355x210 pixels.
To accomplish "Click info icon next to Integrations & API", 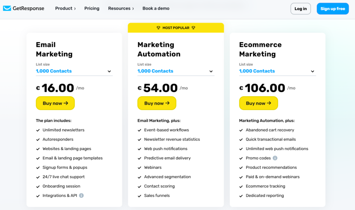I will [x=81, y=195].
